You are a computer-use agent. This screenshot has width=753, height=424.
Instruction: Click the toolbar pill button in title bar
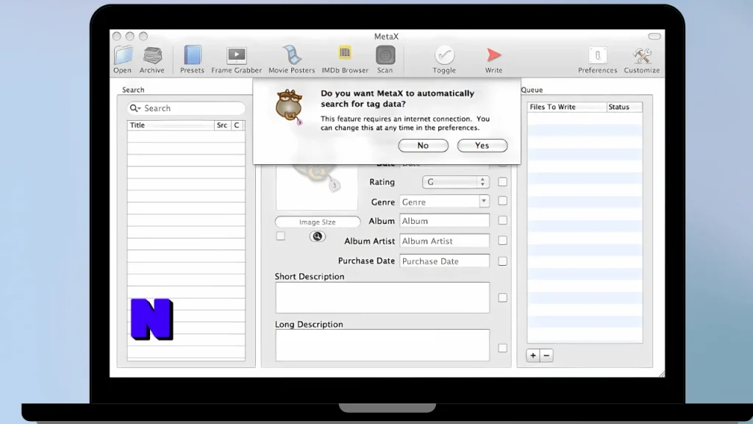pyautogui.click(x=654, y=36)
